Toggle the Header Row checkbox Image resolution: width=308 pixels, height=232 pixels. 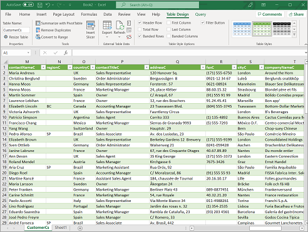click(140, 23)
